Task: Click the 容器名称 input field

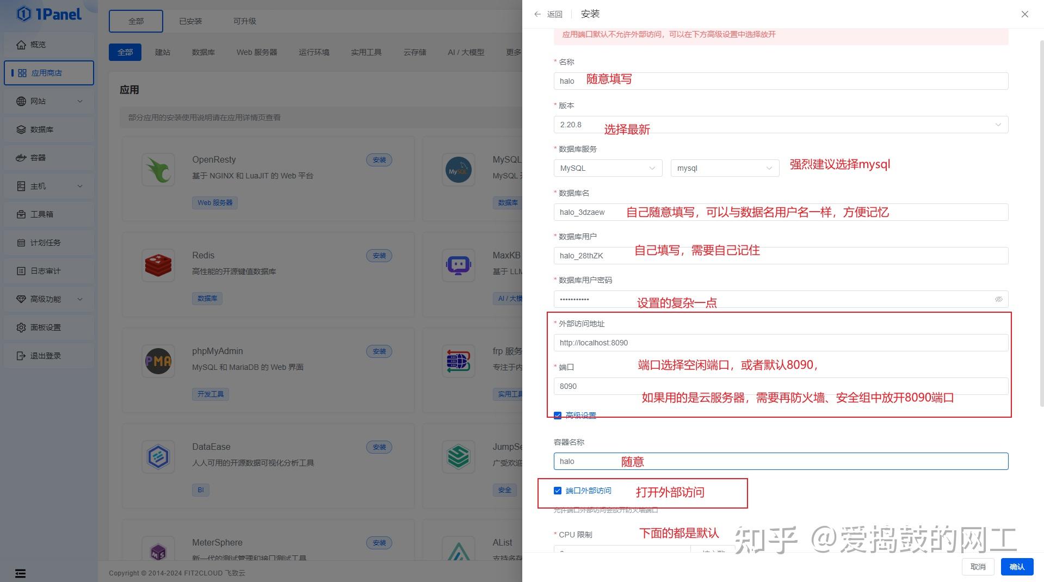Action: [x=781, y=461]
